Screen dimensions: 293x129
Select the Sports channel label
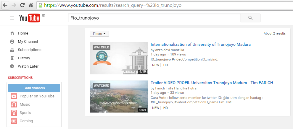coord(25,112)
